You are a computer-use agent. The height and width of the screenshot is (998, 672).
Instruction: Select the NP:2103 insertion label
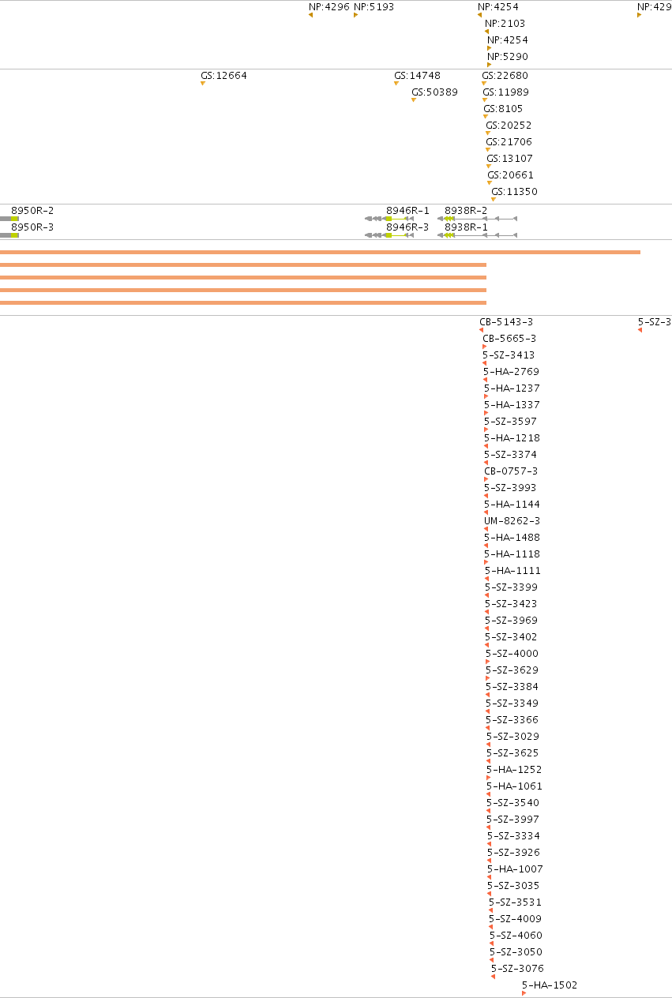click(505, 24)
